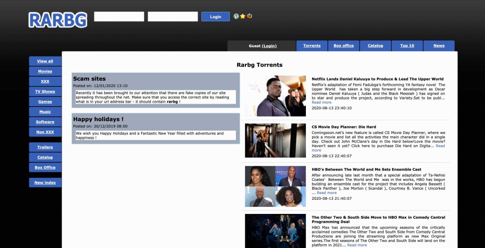This screenshot has height=248, width=485.
Task: Click the Rarbg Torrents page heading
Action: (260, 65)
